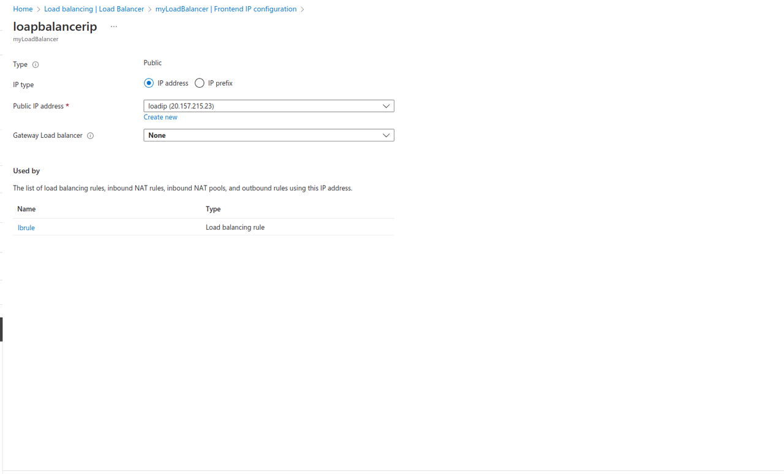Image resolution: width=784 pixels, height=474 pixels.
Task: Open the Gateway Load balancer None dropdown
Action: coord(268,135)
